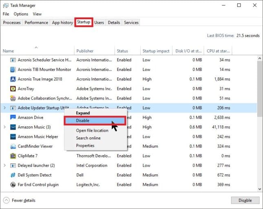The height and width of the screenshot is (209, 263).
Task: Choose Search online in the context menu
Action: pyautogui.click(x=95, y=138)
